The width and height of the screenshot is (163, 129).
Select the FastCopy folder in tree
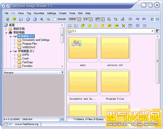(28, 62)
